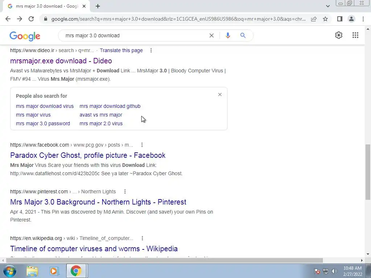Start a voice search with the microphone
This screenshot has width=371, height=278.
tap(228, 35)
